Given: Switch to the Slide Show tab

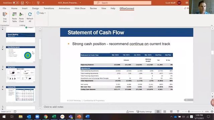Looking at the screenshot, I should (x=80, y=8).
